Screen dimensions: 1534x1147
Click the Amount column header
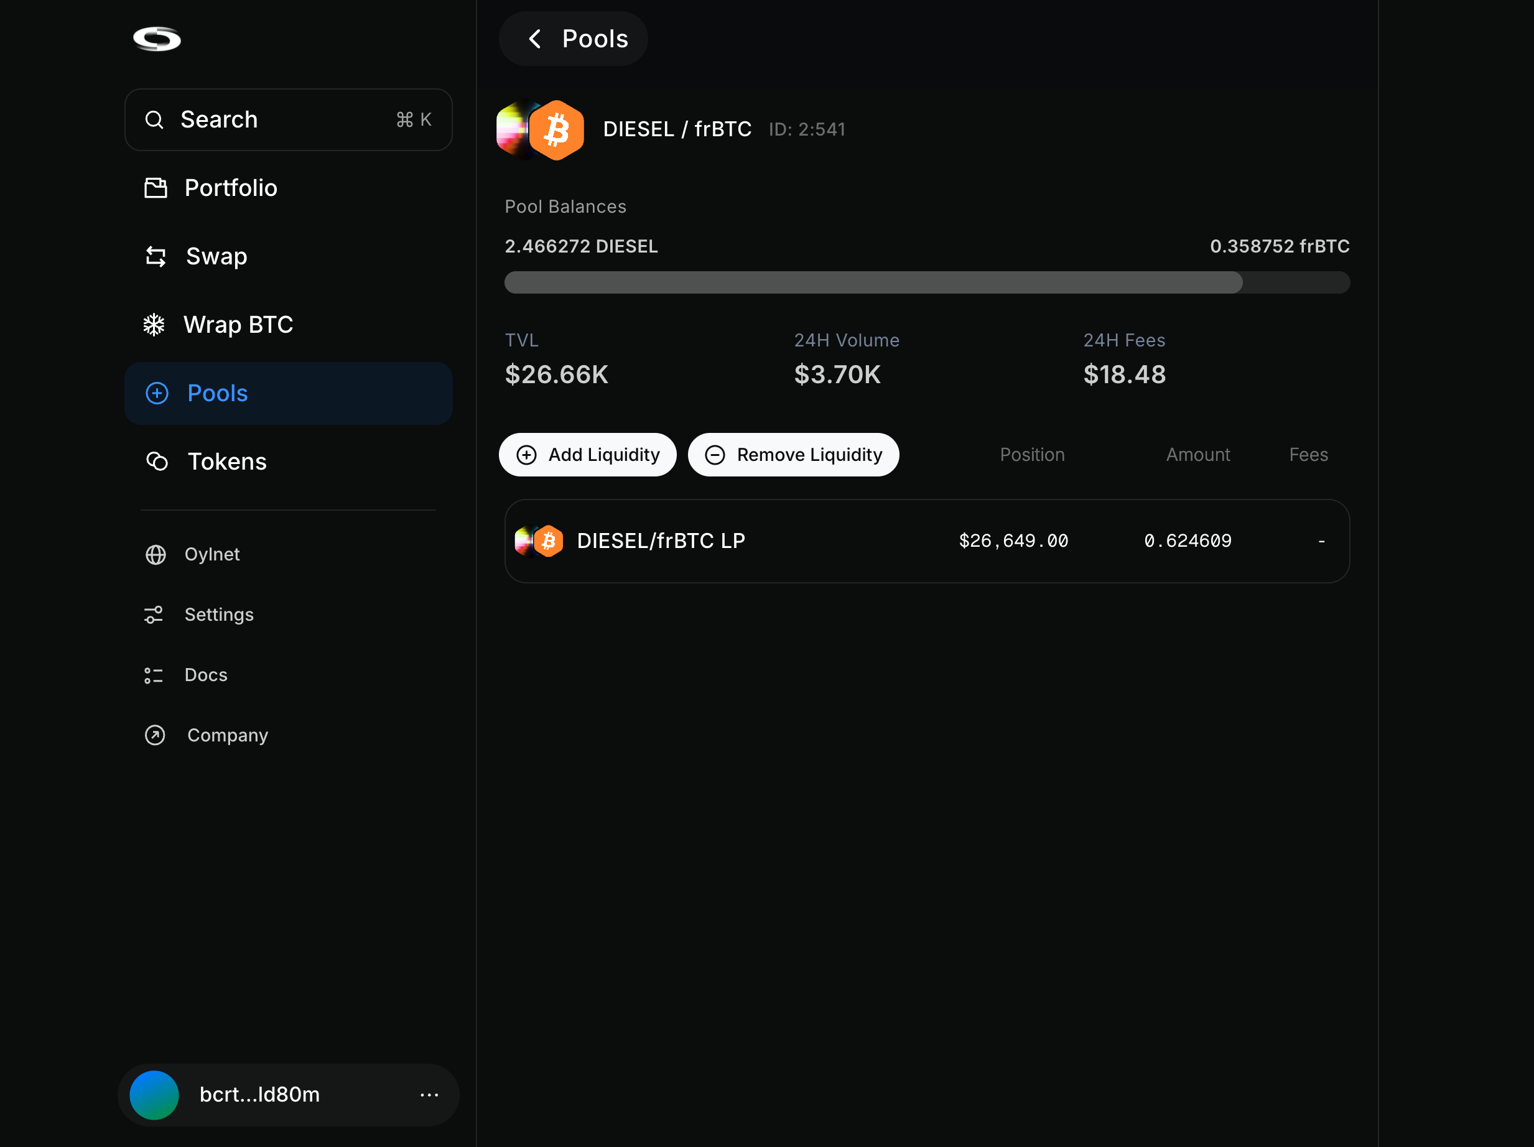1197,455
